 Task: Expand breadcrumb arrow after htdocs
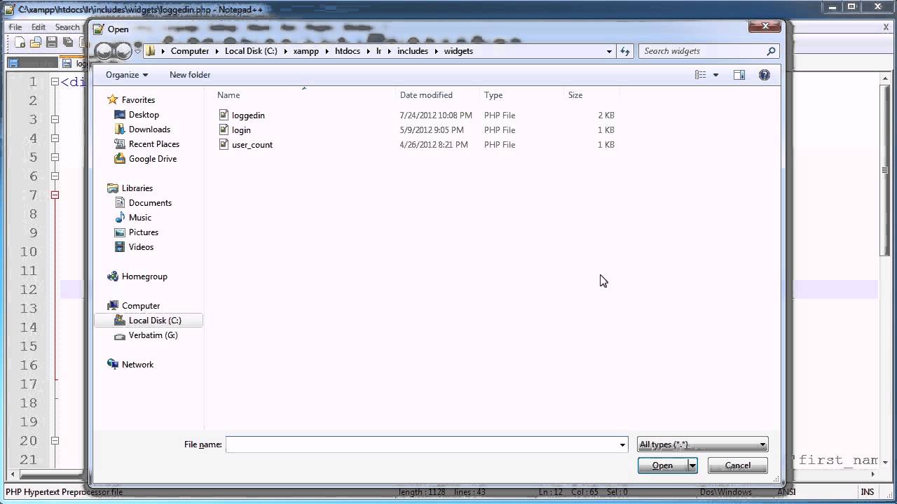(x=370, y=51)
